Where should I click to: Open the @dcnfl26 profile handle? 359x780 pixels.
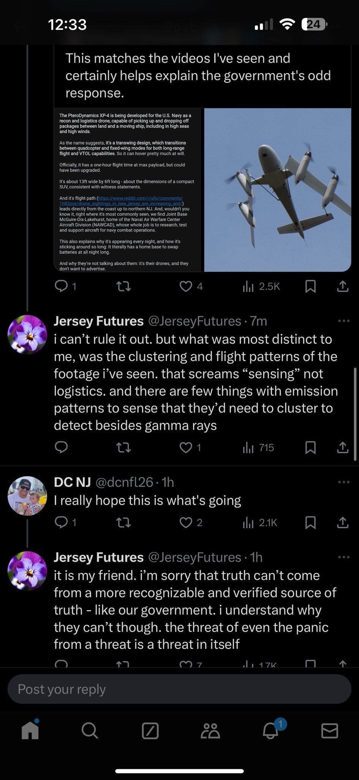pos(124,482)
